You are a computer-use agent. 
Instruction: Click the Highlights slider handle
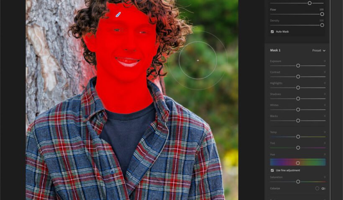point(298,87)
